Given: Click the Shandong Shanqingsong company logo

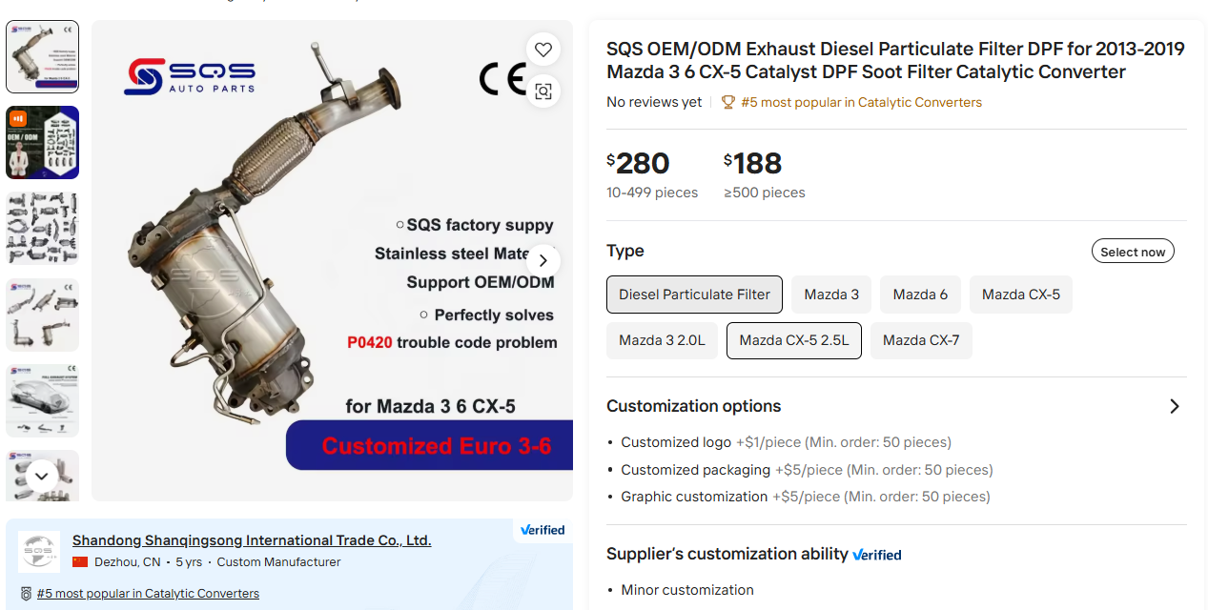Looking at the screenshot, I should coord(39,552).
